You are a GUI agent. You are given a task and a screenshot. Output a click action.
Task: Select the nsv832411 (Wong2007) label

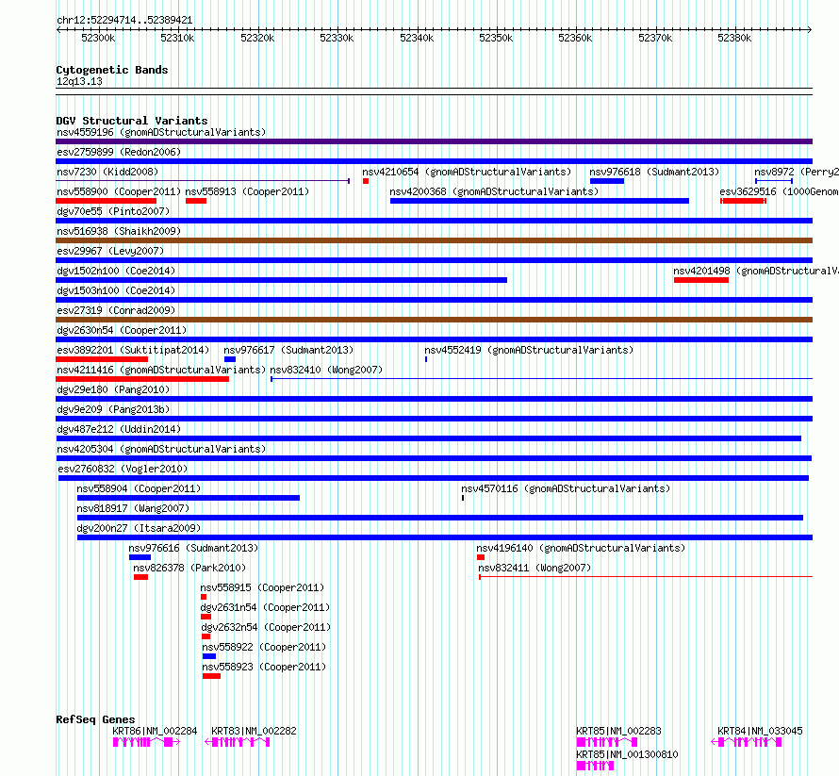pyautogui.click(x=535, y=568)
